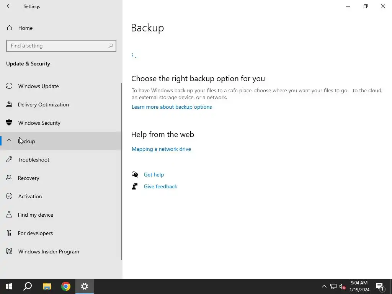Click the Recovery icon
392x294 pixels.
(9, 178)
